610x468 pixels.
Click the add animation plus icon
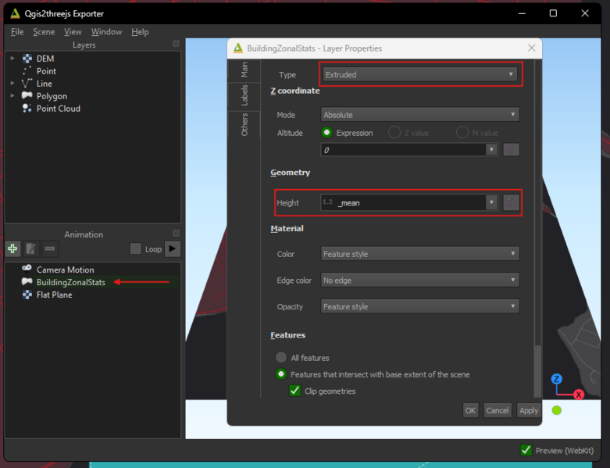[x=12, y=248]
